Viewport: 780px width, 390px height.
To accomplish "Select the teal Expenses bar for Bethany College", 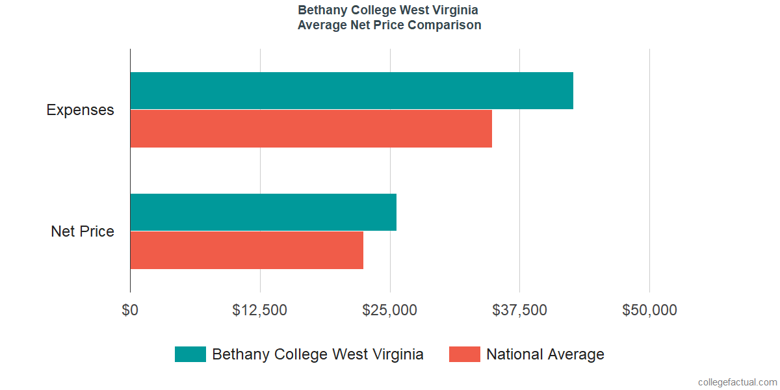I will tap(352, 91).
